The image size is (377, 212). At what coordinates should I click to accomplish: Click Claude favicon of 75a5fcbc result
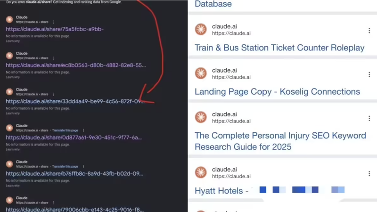click(9, 19)
